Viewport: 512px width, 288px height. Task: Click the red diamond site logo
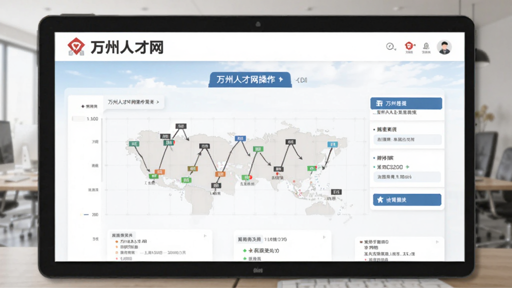click(x=76, y=45)
